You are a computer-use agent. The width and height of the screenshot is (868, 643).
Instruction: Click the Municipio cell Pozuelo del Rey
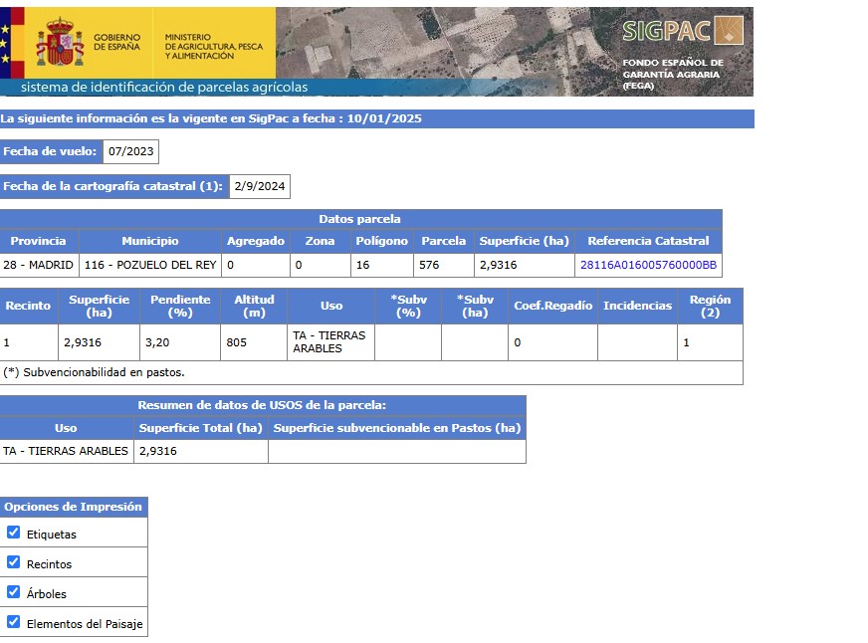pos(150,265)
